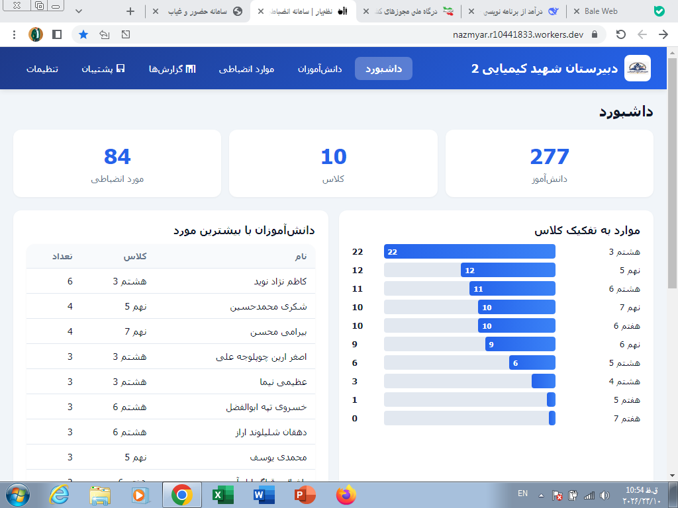This screenshot has height=508, width=678.
Task: Reload the page with the refresh icon
Action: 621,34
